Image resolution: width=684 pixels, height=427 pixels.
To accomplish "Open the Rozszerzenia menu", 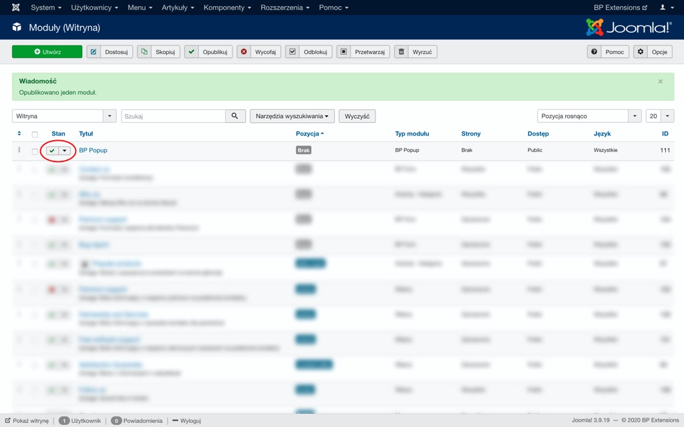I will click(285, 7).
